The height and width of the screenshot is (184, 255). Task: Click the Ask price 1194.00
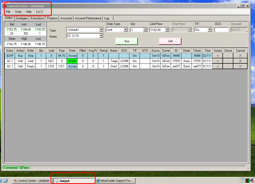26,29
